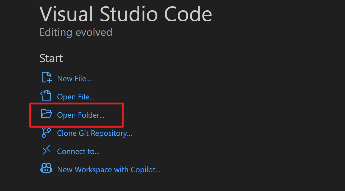The image size is (345, 191).
Task: Choose the Open Folder... link text
Action: [81, 115]
